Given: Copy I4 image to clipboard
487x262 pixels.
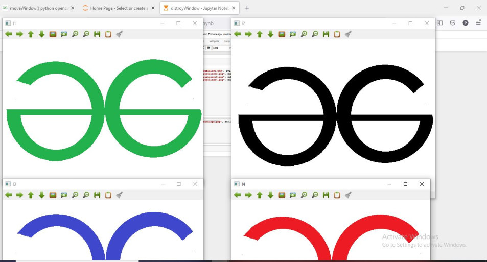Looking at the screenshot, I should pos(337,195).
